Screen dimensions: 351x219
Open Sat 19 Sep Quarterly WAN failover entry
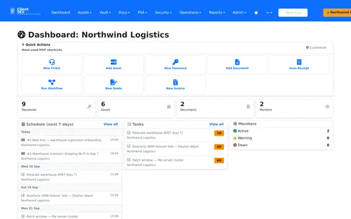click(x=70, y=198)
